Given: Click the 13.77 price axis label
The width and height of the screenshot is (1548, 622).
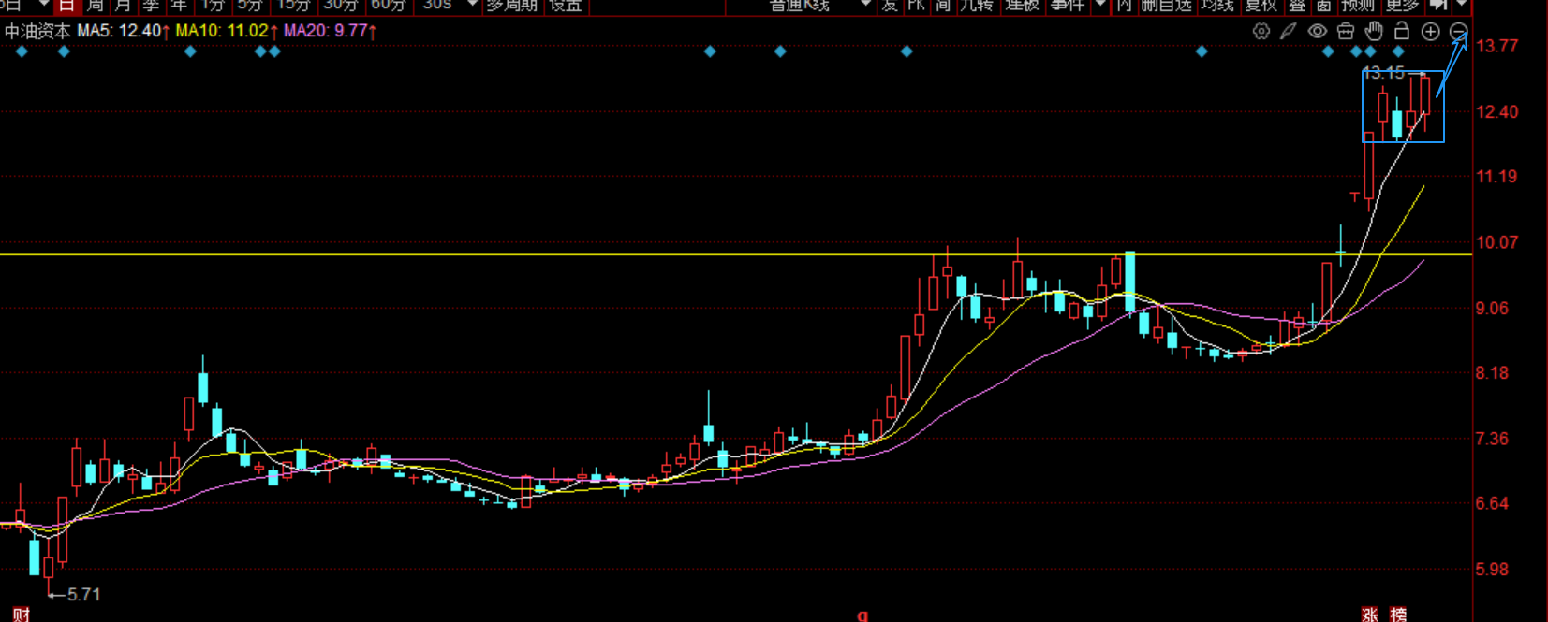Looking at the screenshot, I should pyautogui.click(x=1496, y=46).
